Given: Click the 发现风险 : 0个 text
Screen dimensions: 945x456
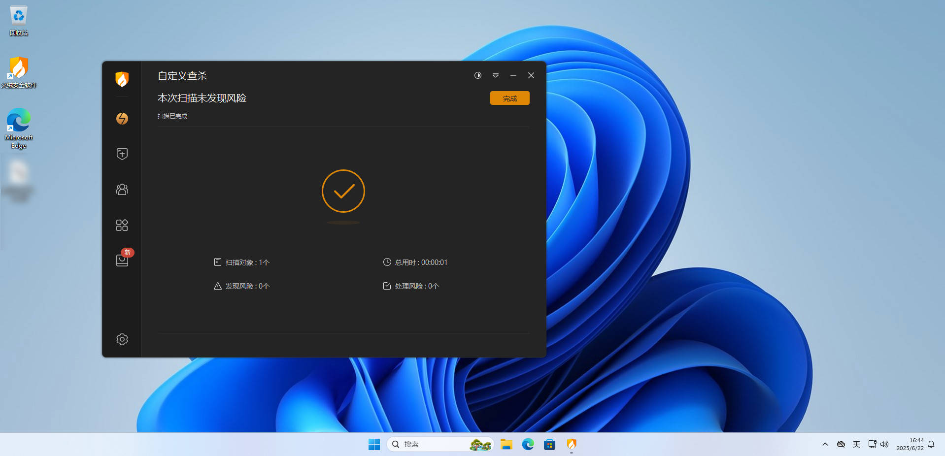Looking at the screenshot, I should click(247, 286).
